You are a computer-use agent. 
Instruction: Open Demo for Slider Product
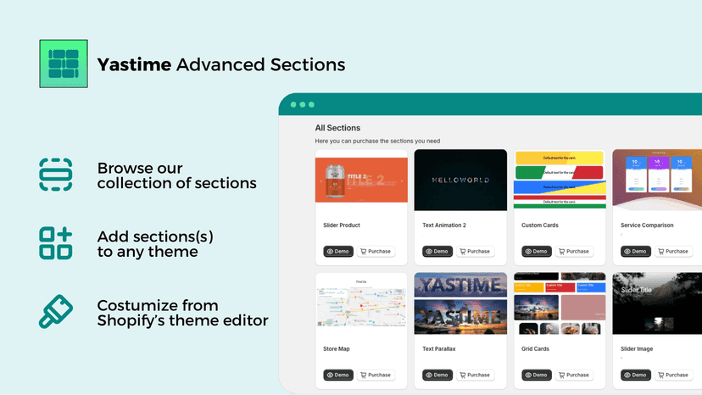tap(338, 251)
